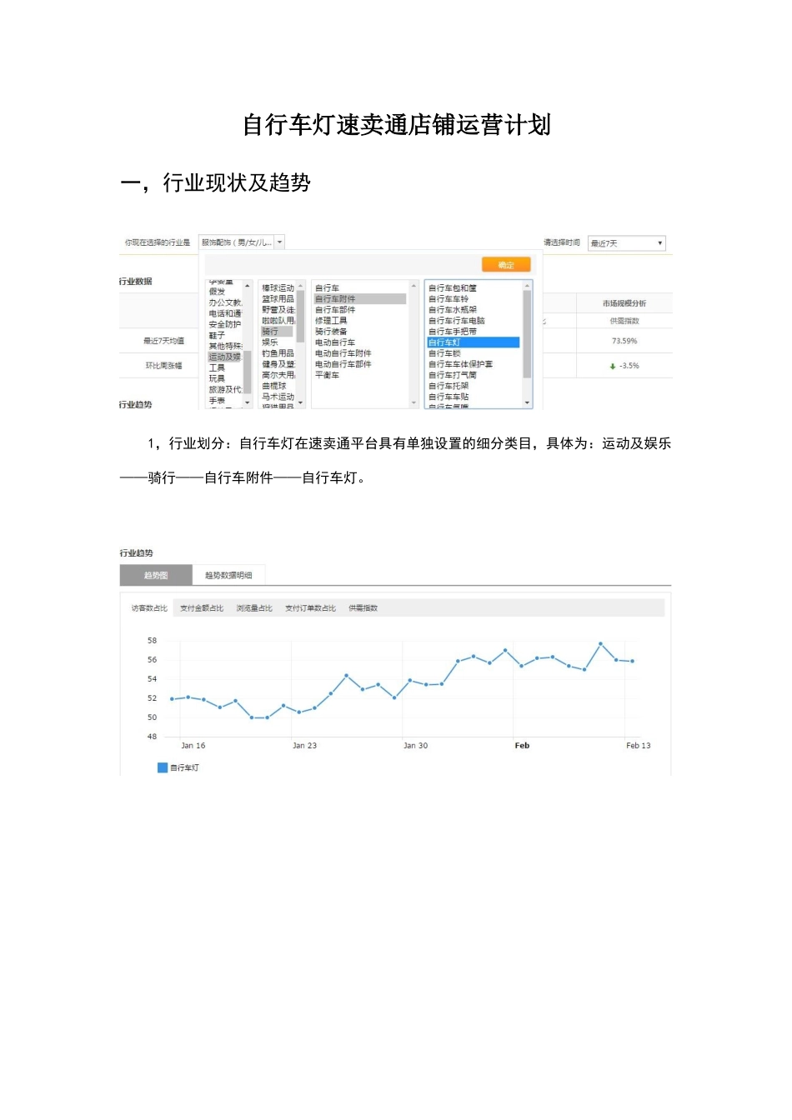
Task: Choose 自行车托架 list item
Action: tap(449, 386)
